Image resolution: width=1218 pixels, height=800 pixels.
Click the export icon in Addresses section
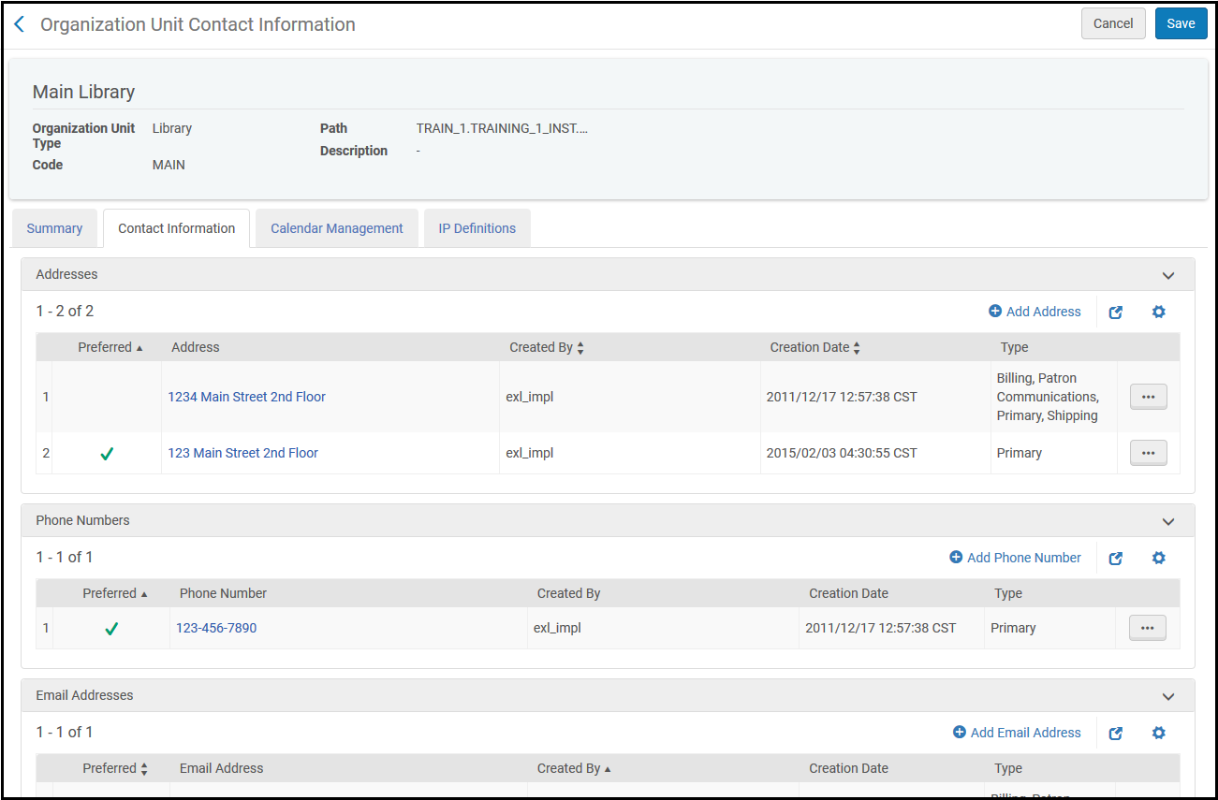[1116, 313]
